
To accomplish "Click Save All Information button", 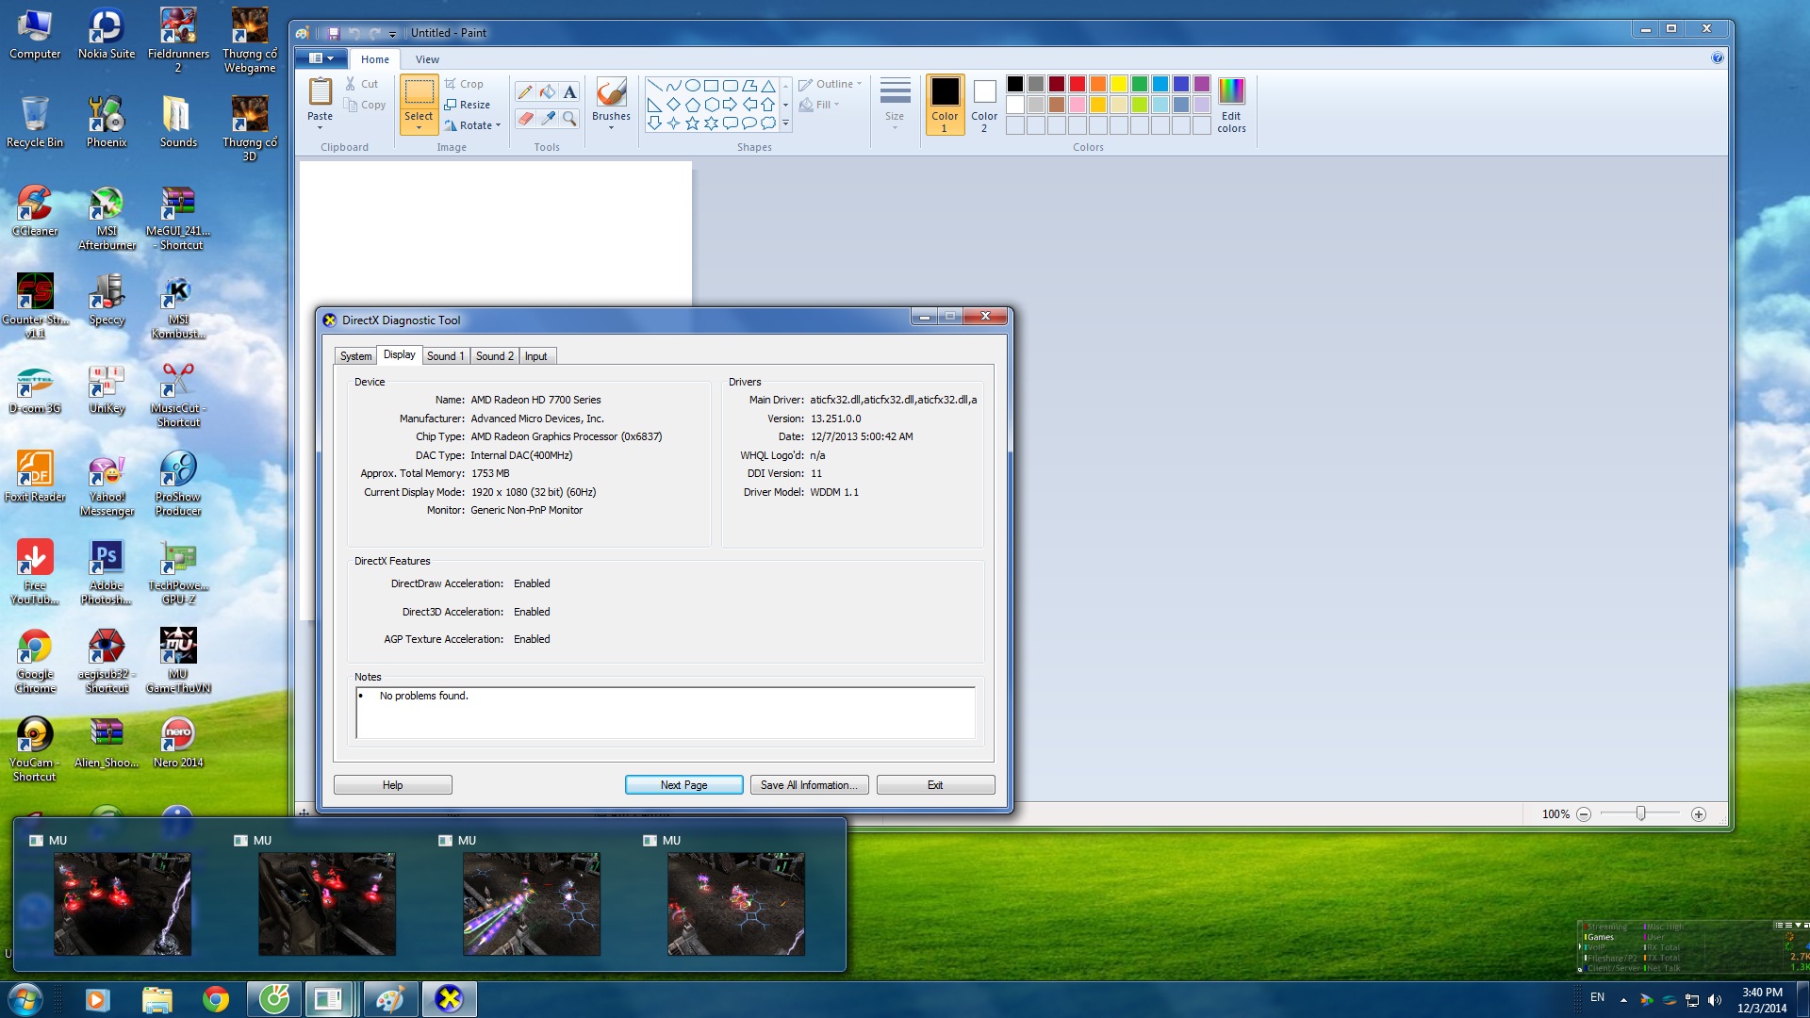I will click(x=810, y=785).
